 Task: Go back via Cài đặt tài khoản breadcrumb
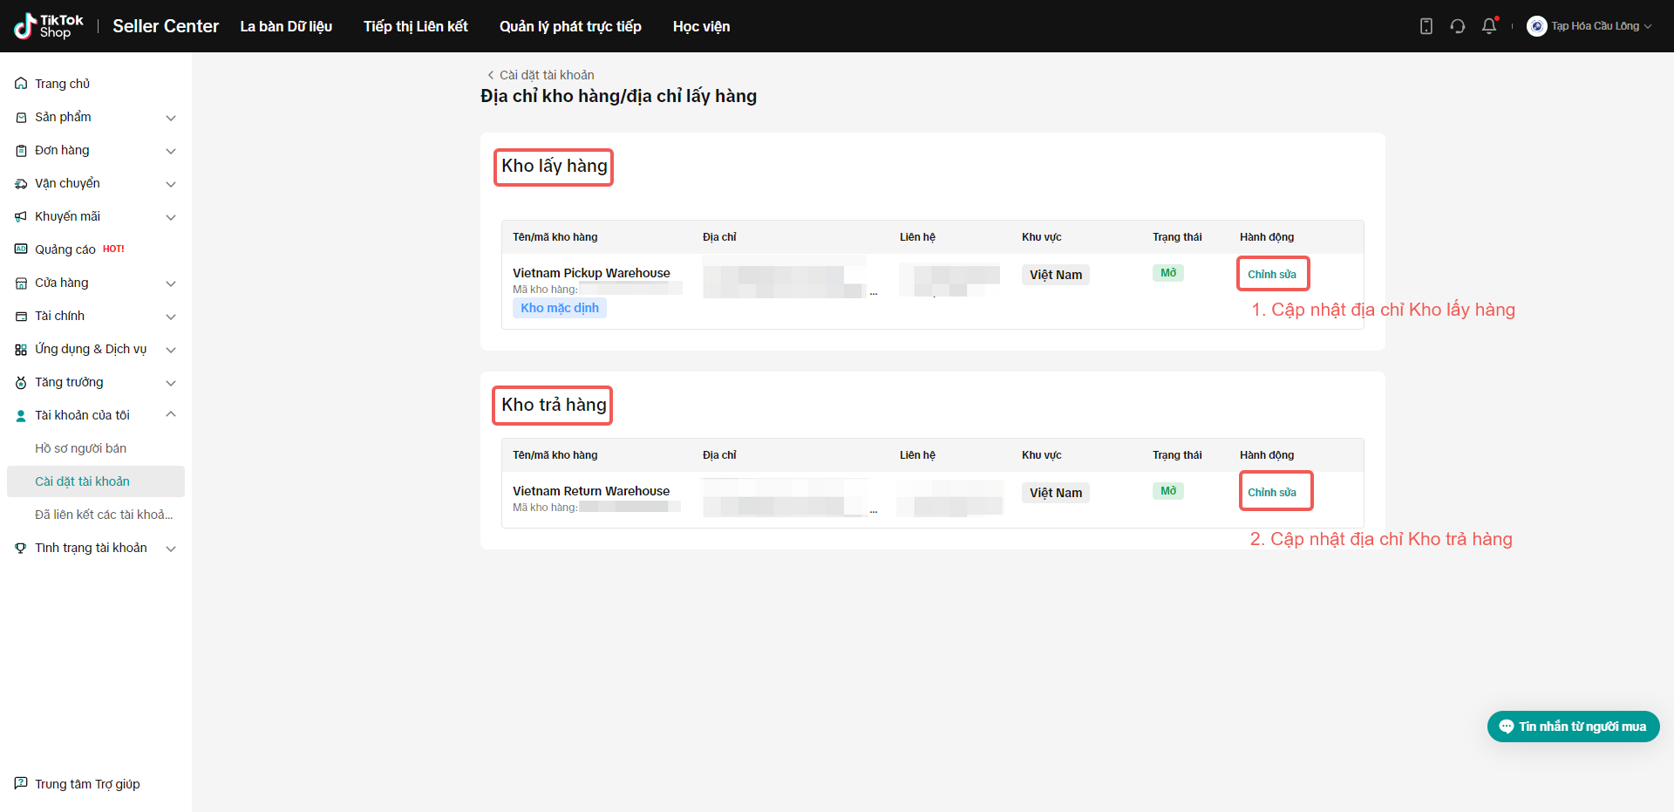click(541, 75)
